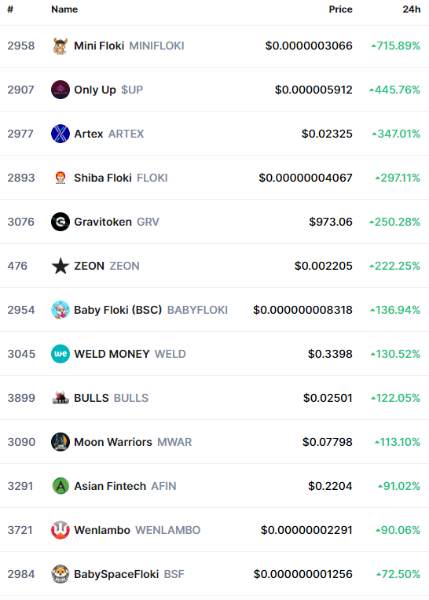Click the Only Up purple logo

coord(60,90)
